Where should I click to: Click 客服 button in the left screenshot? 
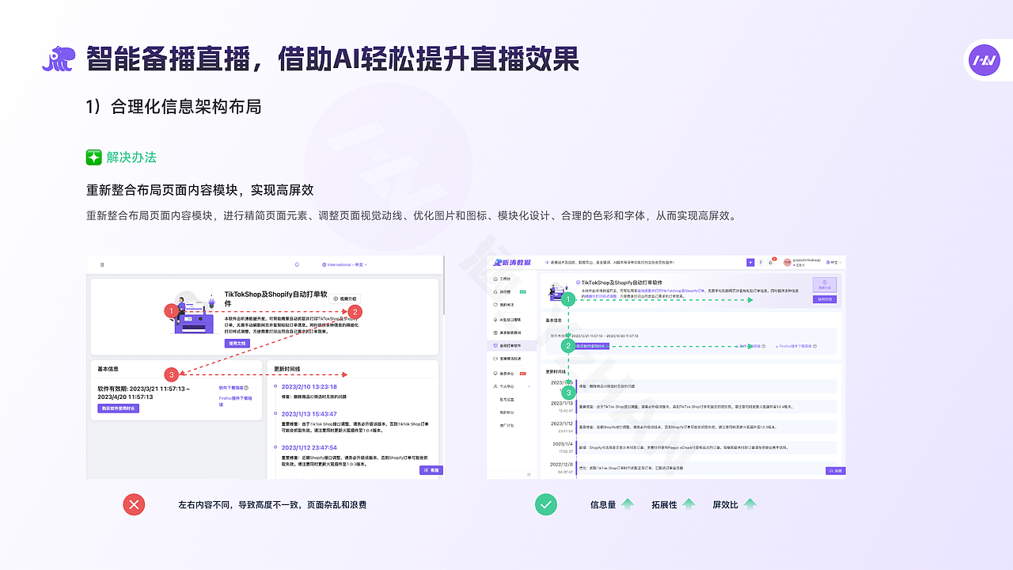tap(431, 470)
